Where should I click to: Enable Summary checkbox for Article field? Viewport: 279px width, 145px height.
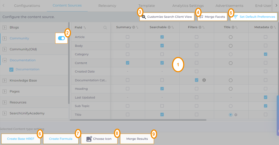click(128, 37)
